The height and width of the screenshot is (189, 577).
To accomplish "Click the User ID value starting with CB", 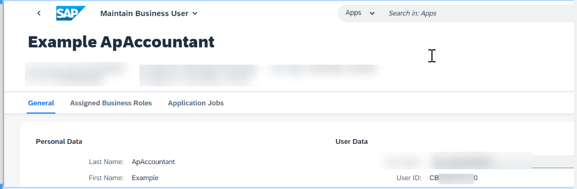I will pos(454,178).
